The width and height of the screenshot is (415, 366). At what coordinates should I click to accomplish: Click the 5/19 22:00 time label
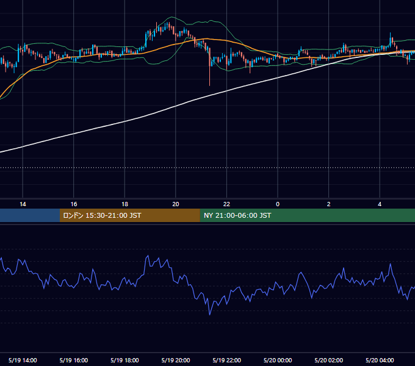pos(227,360)
